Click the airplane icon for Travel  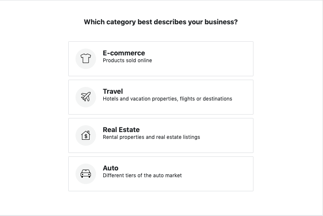[86, 97]
